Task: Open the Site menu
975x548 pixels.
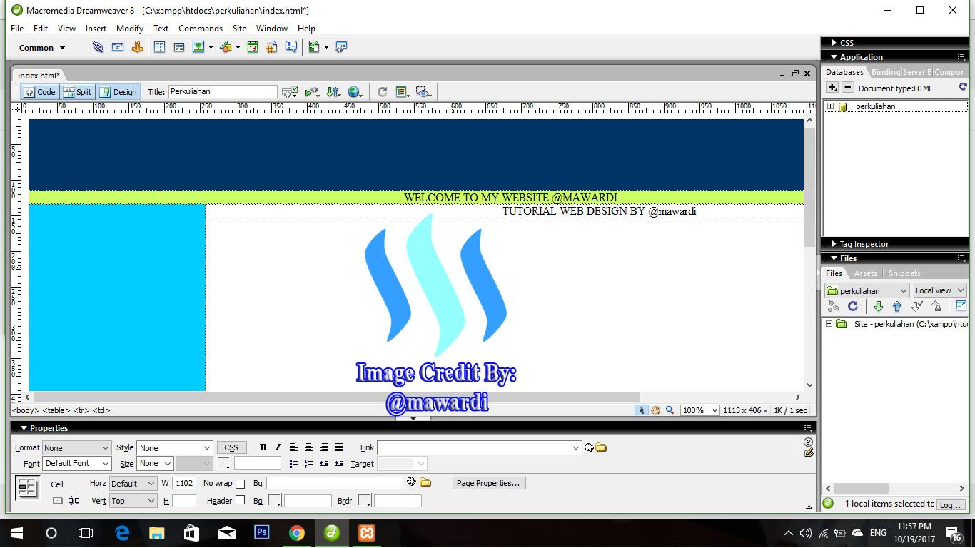Action: 239,29
